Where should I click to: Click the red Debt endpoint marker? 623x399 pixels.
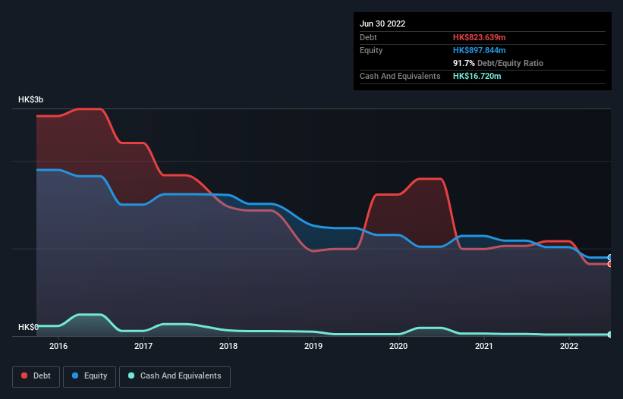(610, 264)
